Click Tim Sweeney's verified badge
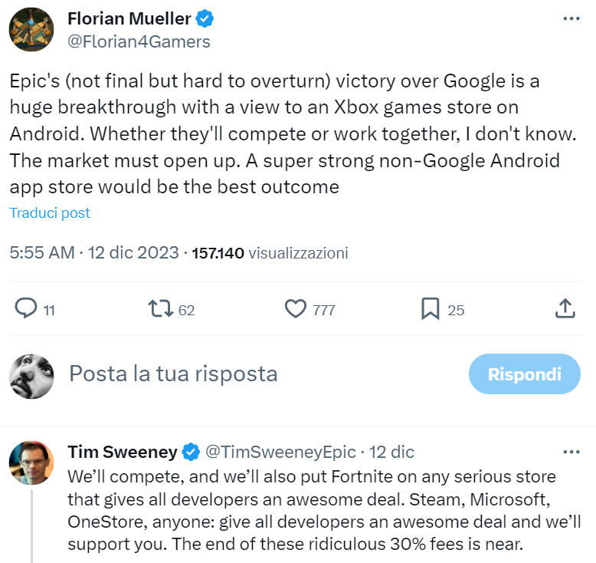The image size is (596, 563). point(191,451)
